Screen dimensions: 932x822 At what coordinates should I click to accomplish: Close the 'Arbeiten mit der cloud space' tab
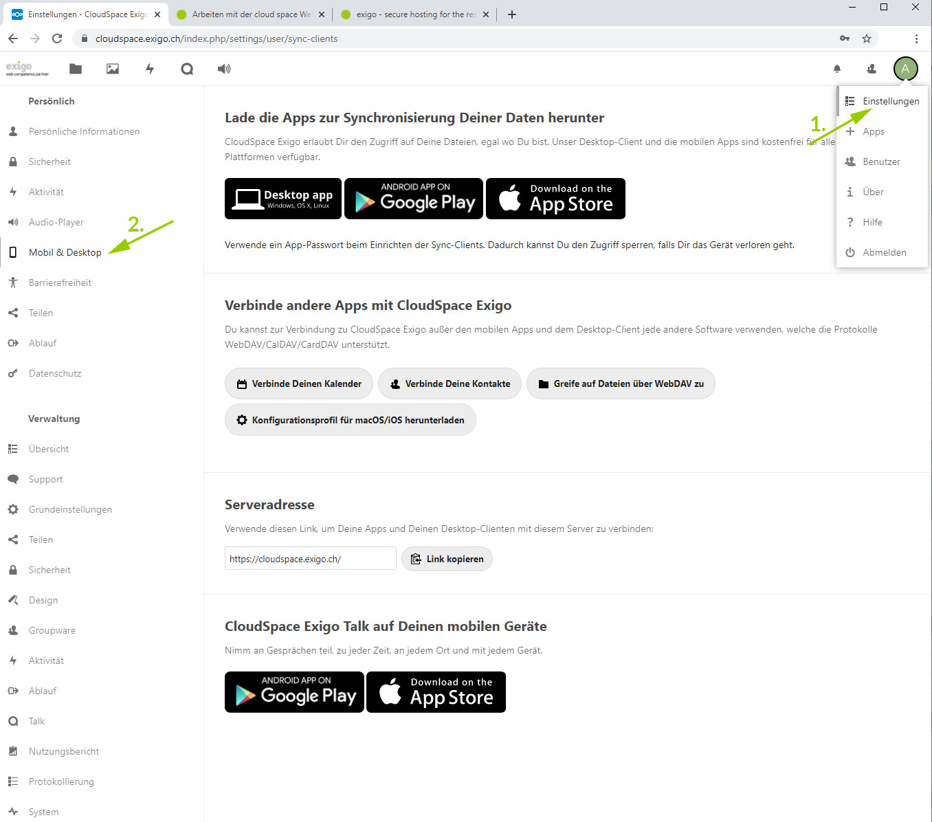[x=323, y=14]
